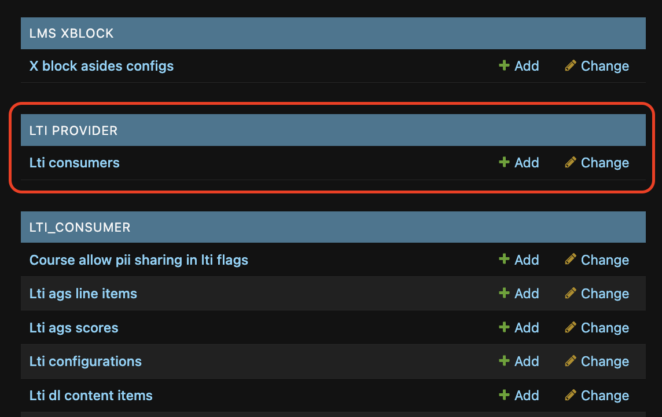Click the plus icon next to Lti consumers

[x=503, y=162]
